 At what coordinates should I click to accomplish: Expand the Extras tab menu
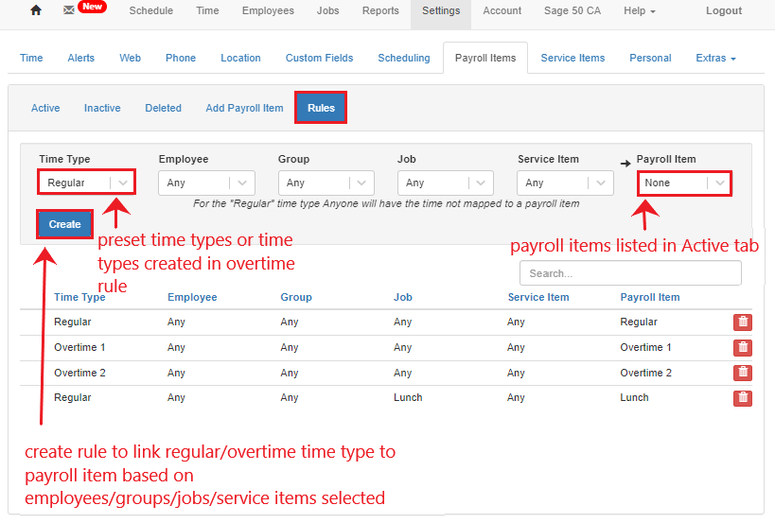tap(715, 59)
